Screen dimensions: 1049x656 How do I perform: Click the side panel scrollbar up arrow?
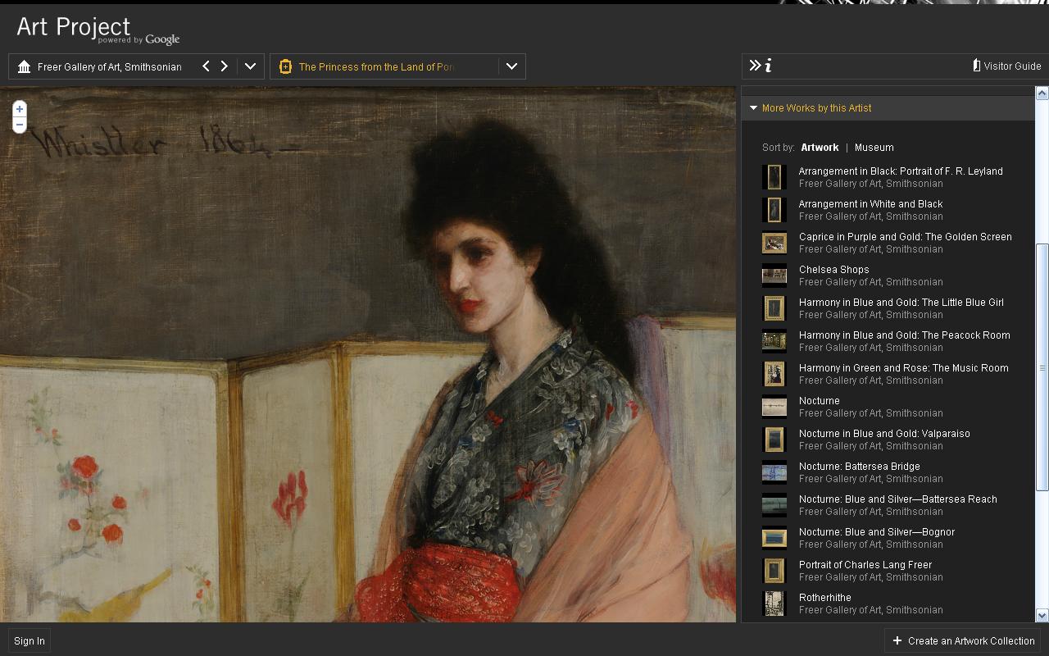pos(1042,93)
